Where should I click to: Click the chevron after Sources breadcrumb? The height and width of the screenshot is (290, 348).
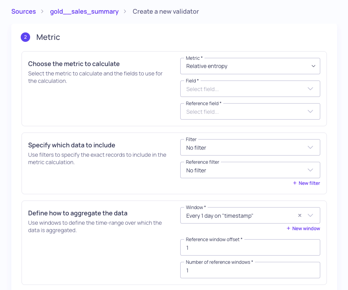coord(42,12)
